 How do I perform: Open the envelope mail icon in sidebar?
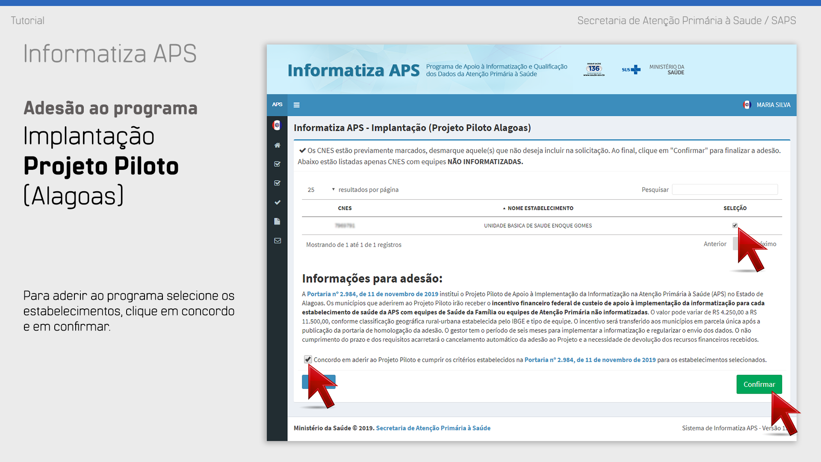coord(277,240)
